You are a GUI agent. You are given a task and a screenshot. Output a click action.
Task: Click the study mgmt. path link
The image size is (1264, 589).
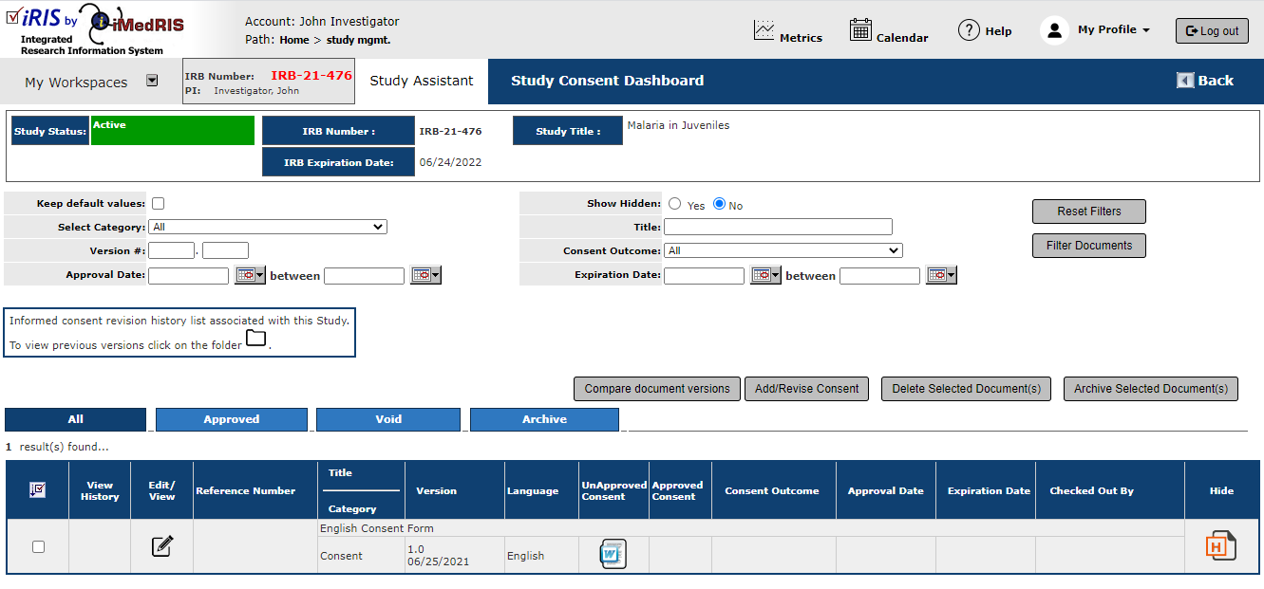pyautogui.click(x=359, y=40)
